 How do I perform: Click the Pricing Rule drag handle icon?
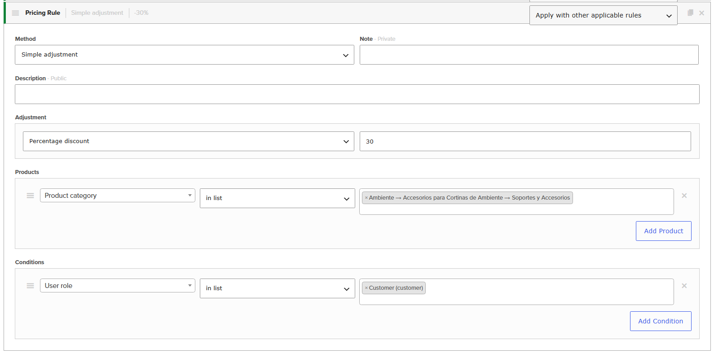pyautogui.click(x=15, y=13)
